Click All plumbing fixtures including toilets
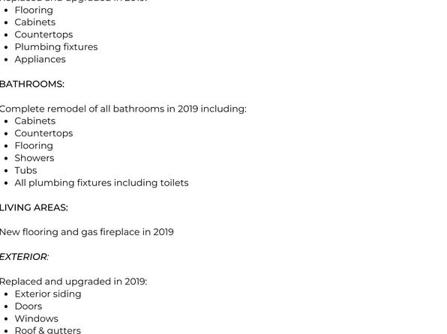Viewport: 447px width, 334px height. point(101,183)
